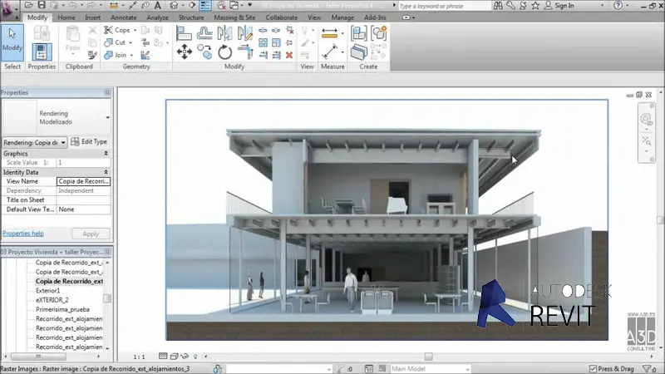Viewport: 665px width, 374px height.
Task: Click the View Name input field
Action: coord(83,181)
